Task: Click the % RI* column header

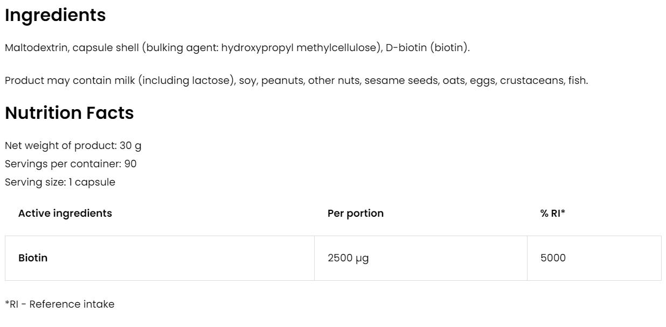Action: [x=553, y=213]
